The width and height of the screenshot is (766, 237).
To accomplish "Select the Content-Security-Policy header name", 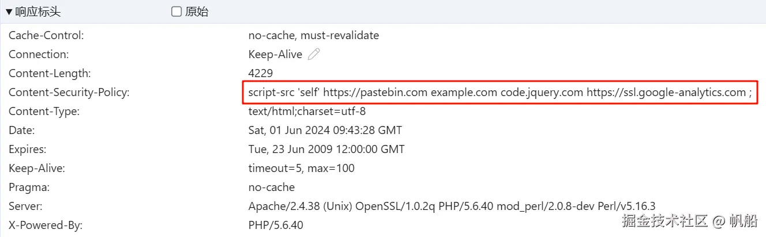I will 69,92.
